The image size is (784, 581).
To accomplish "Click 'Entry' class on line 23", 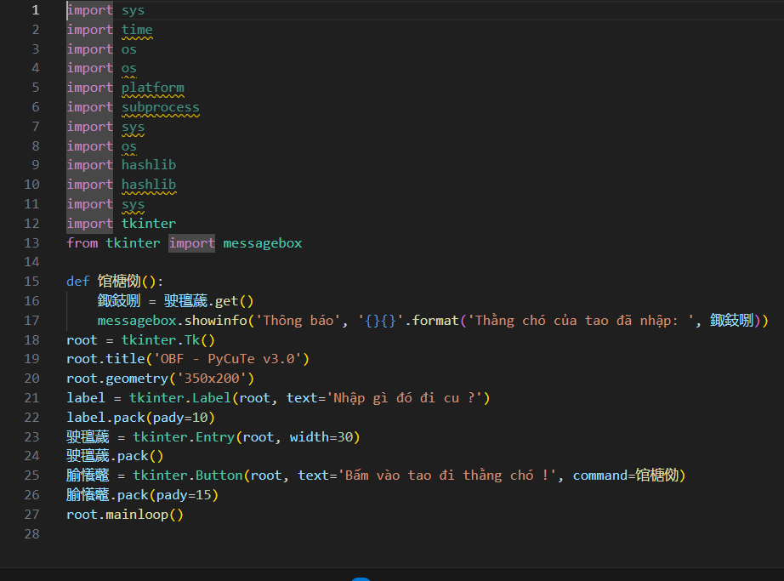I will 215,437.
